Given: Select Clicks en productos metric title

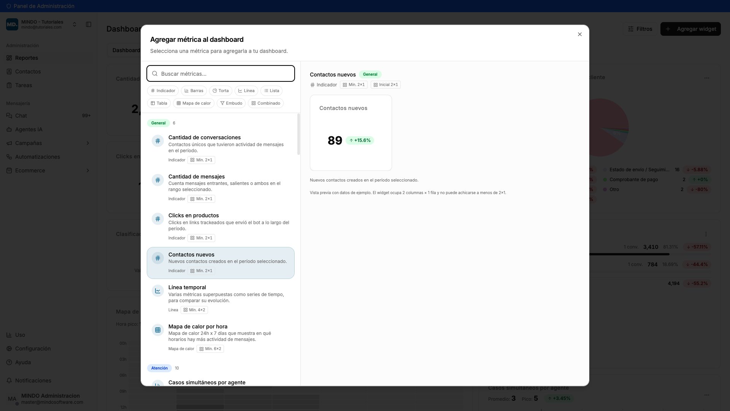Looking at the screenshot, I should (x=194, y=215).
